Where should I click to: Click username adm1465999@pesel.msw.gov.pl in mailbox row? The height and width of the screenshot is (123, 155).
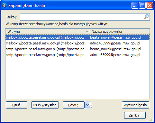click(x=115, y=43)
